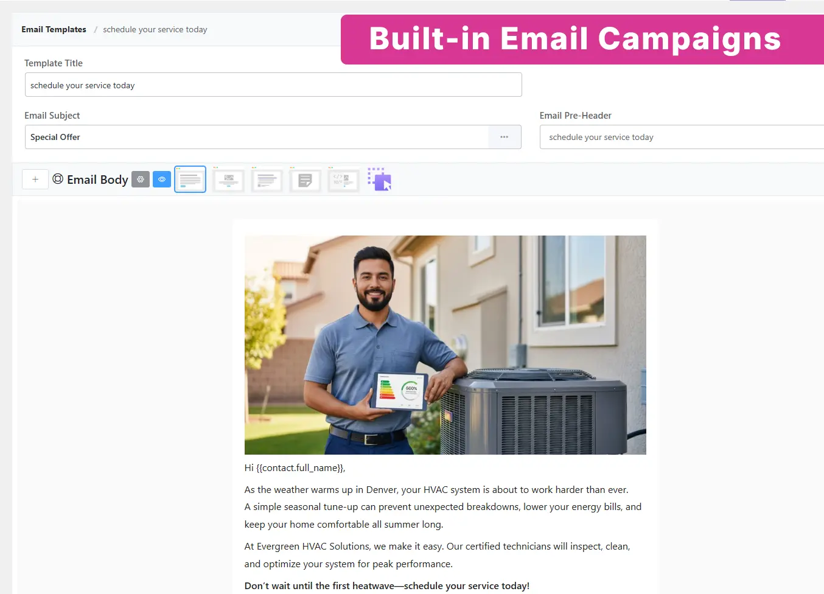Open the purple drag-and-drop builder icon
The width and height of the screenshot is (824, 594).
pos(380,180)
